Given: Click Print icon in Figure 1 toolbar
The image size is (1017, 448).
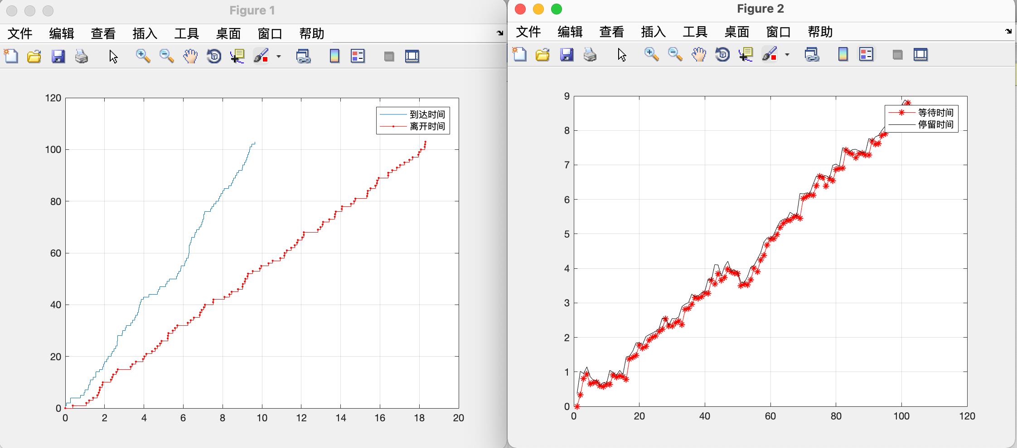Looking at the screenshot, I should click(82, 56).
